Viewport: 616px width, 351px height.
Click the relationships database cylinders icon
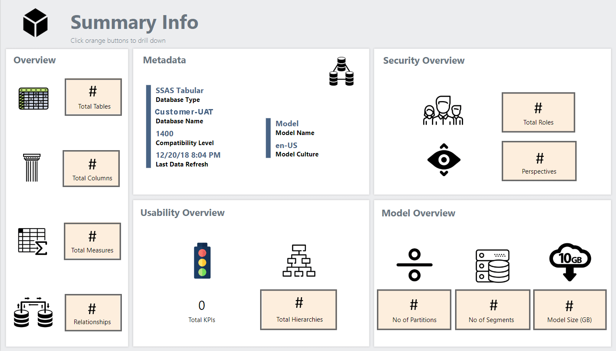33,312
